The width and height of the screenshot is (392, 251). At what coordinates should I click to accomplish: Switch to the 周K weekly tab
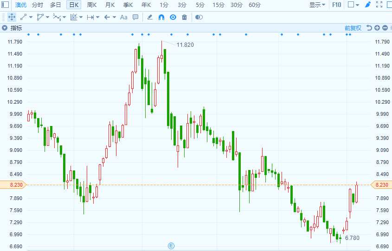click(x=92, y=5)
